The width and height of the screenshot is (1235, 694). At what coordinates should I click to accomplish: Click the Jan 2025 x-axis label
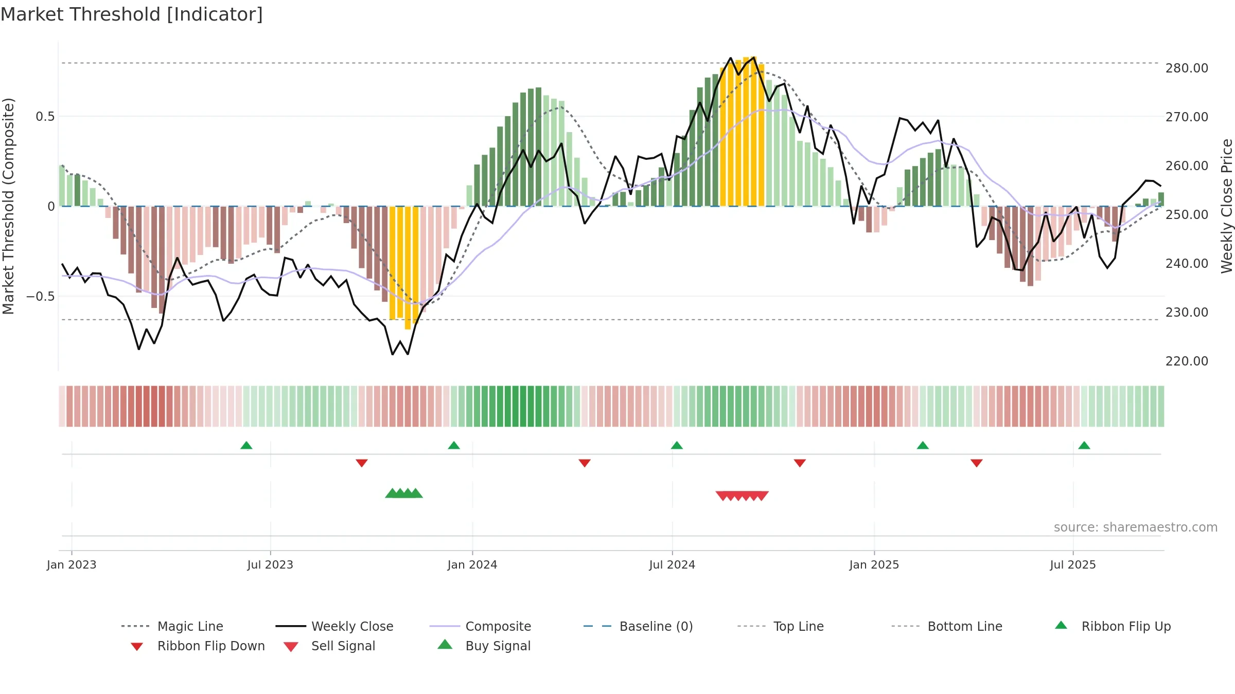point(874,564)
